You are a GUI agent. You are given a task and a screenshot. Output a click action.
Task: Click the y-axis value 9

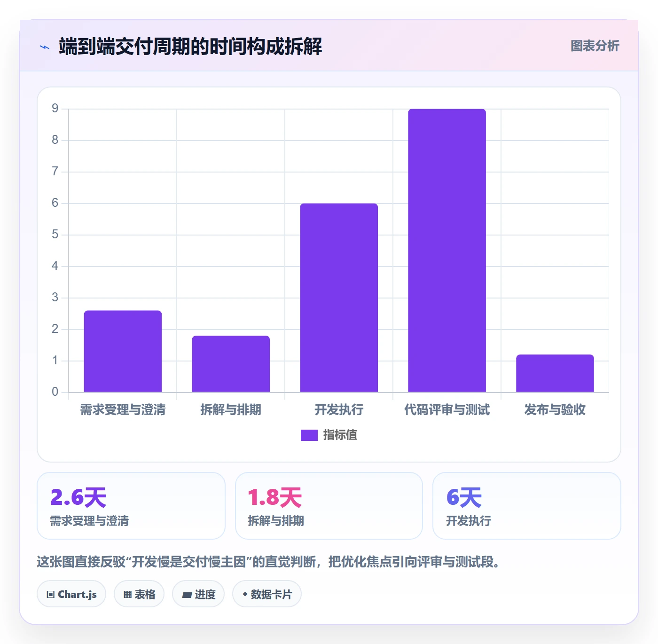coord(55,109)
